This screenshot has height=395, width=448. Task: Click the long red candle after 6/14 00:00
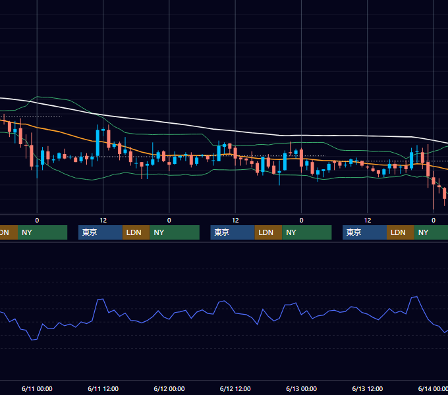pyautogui.click(x=434, y=180)
